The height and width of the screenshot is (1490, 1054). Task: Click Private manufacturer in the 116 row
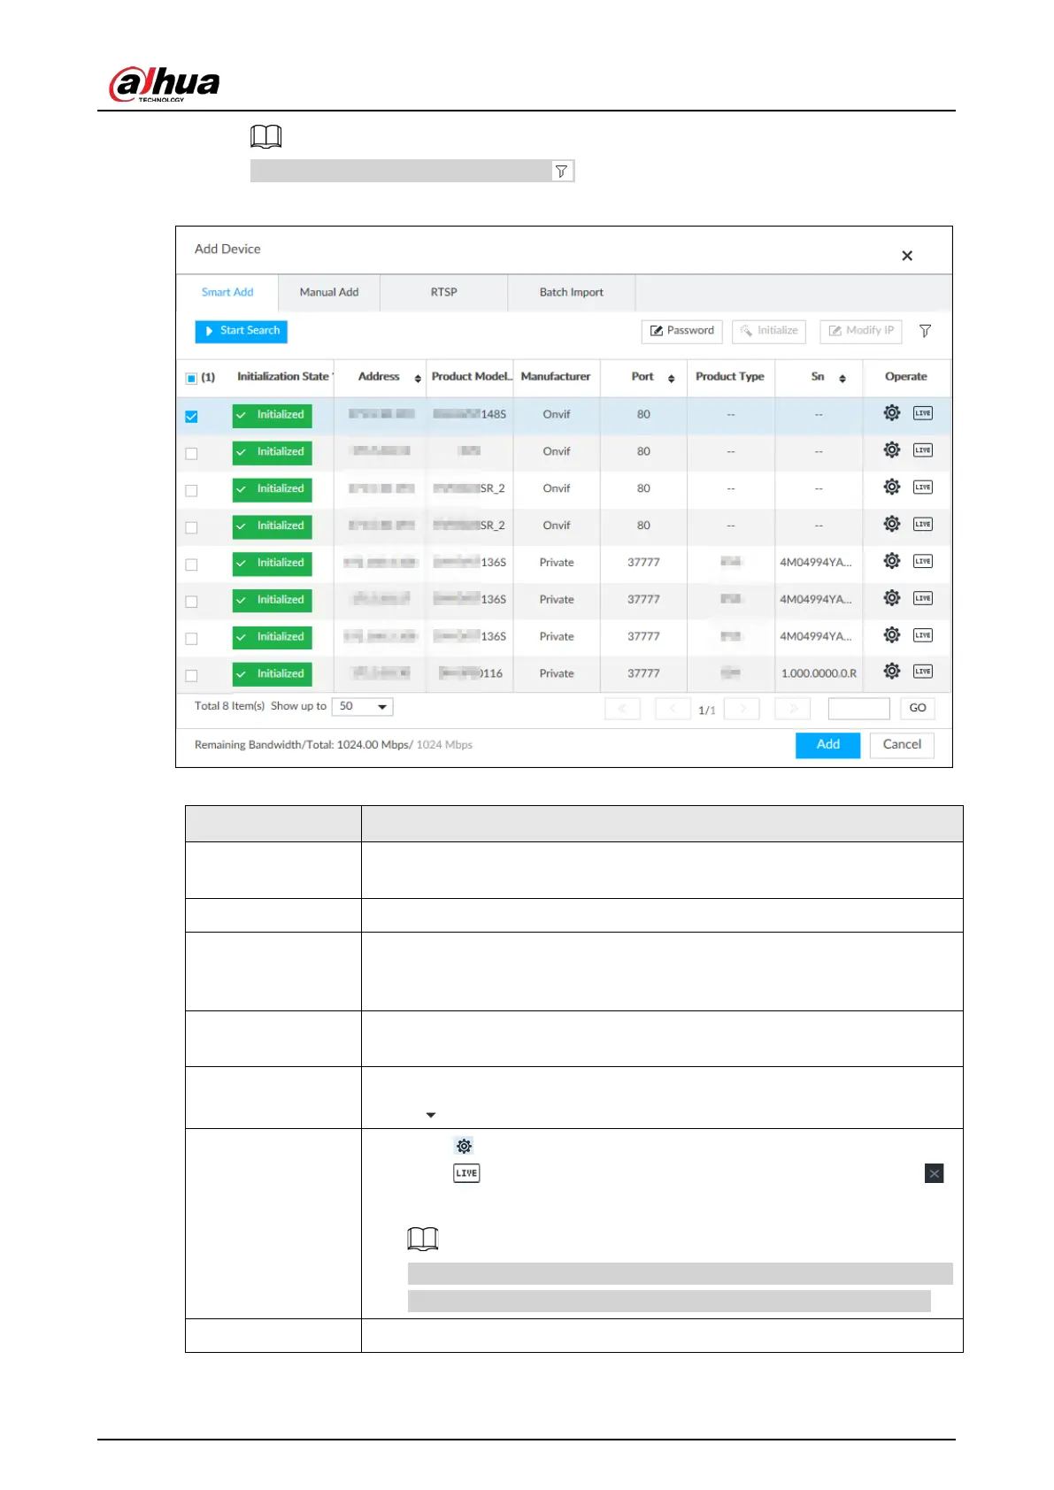pyautogui.click(x=557, y=674)
